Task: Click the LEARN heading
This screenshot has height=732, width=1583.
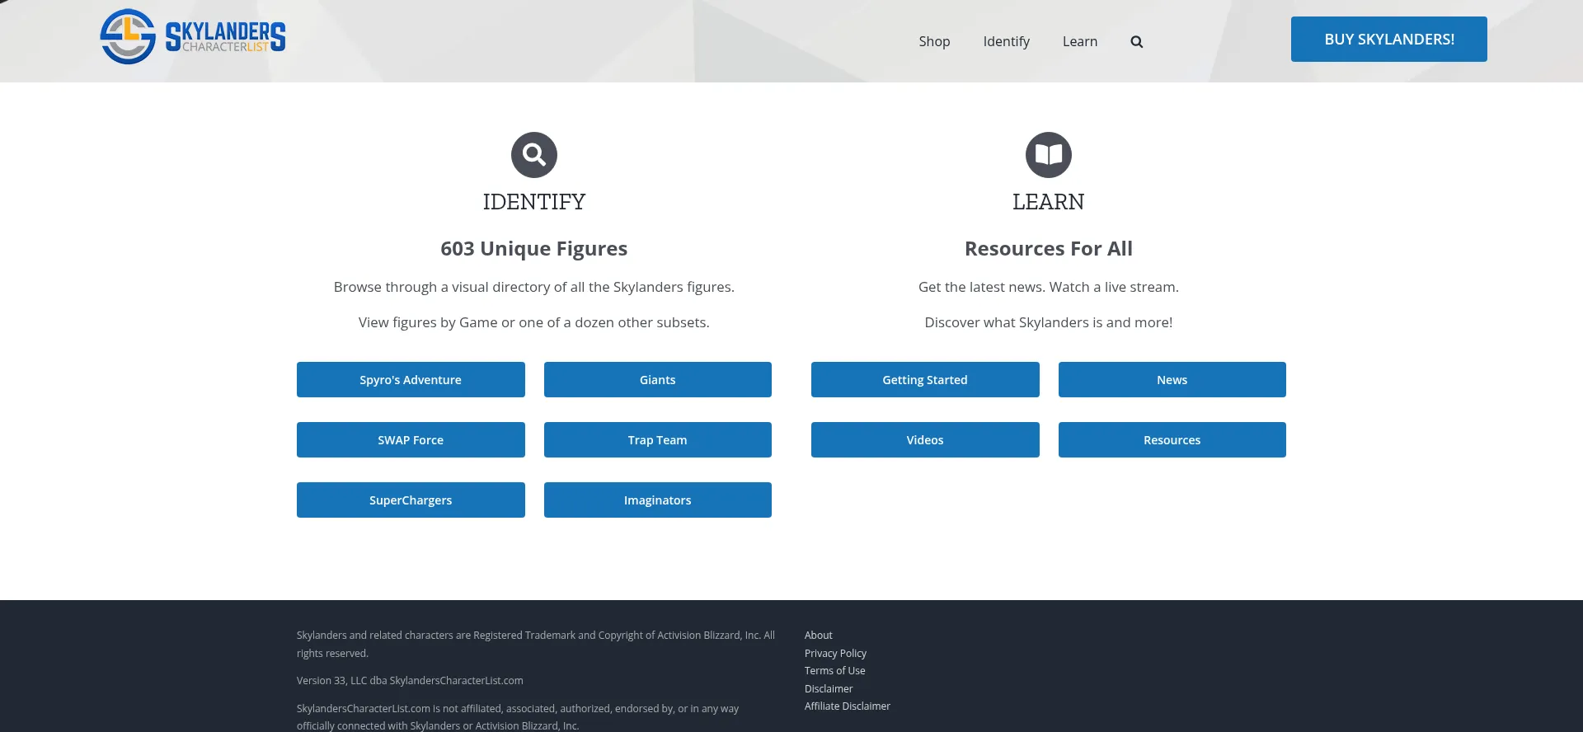Action: [1049, 202]
